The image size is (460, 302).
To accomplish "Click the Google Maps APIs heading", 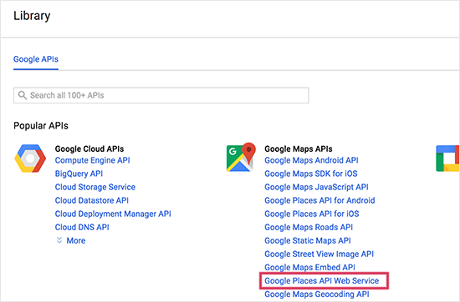I will 299,149.
